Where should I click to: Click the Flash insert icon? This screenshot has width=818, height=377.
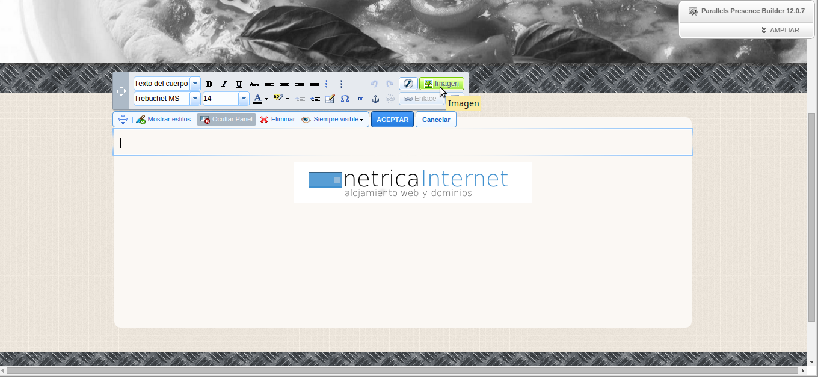tap(408, 84)
